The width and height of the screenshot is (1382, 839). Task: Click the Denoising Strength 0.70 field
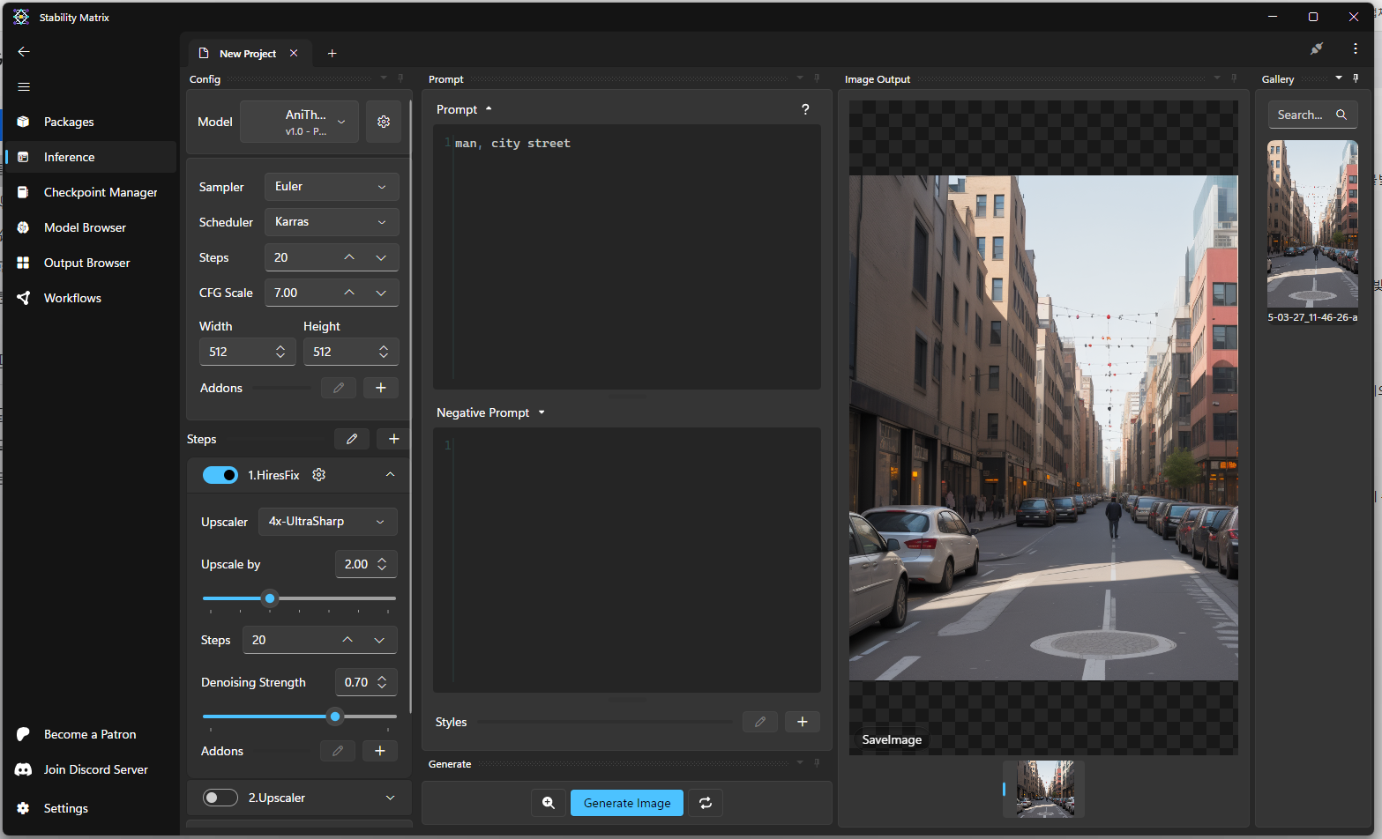coord(366,682)
